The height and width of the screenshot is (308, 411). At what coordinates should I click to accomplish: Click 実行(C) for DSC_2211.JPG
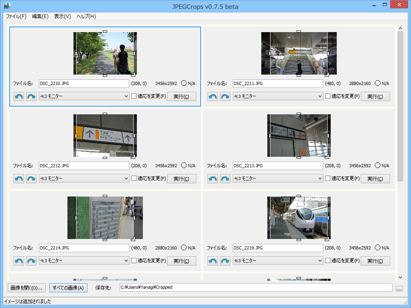click(x=375, y=96)
